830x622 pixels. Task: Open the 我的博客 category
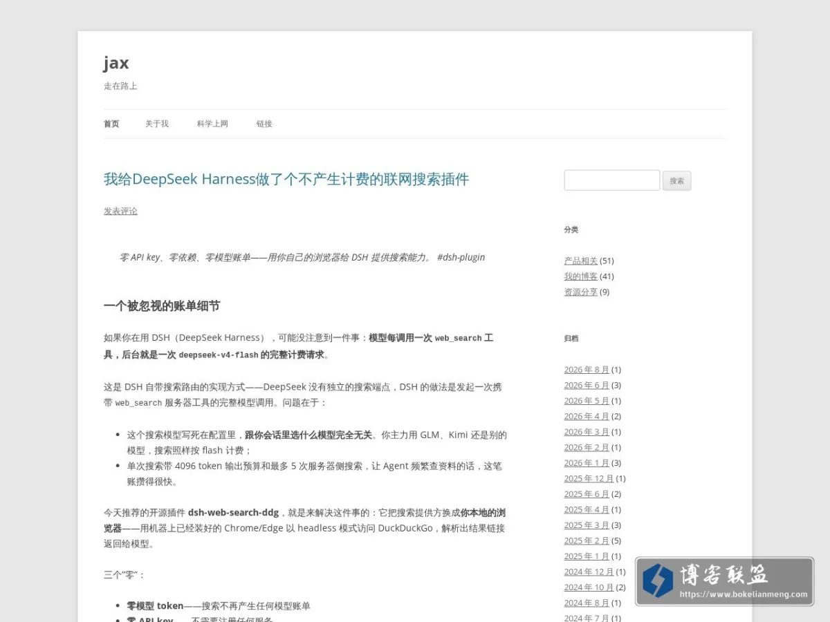pyautogui.click(x=581, y=276)
